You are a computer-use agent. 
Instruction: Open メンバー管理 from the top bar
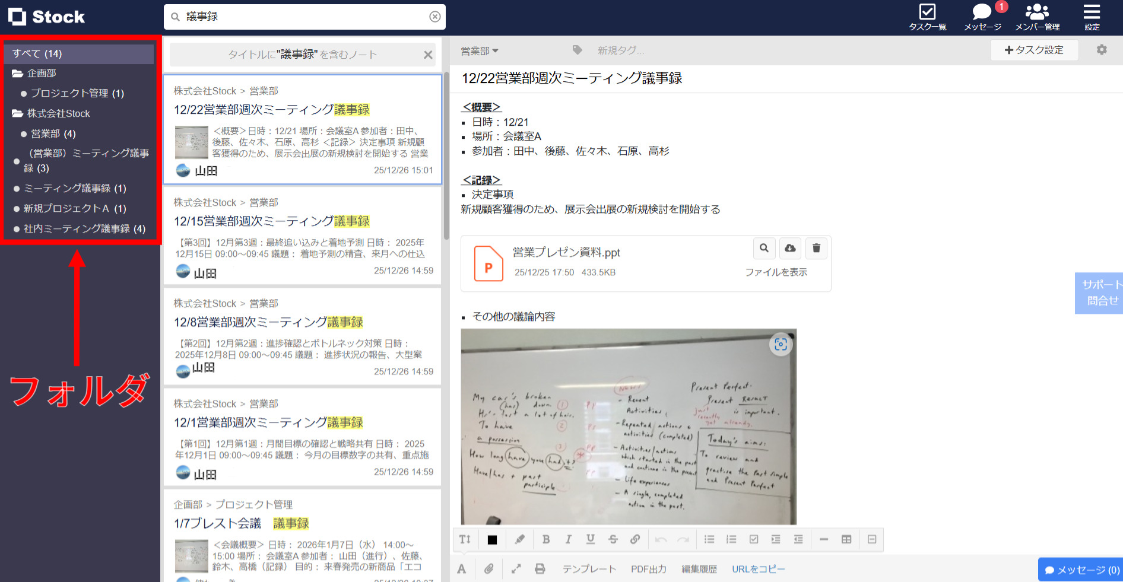coord(1036,17)
